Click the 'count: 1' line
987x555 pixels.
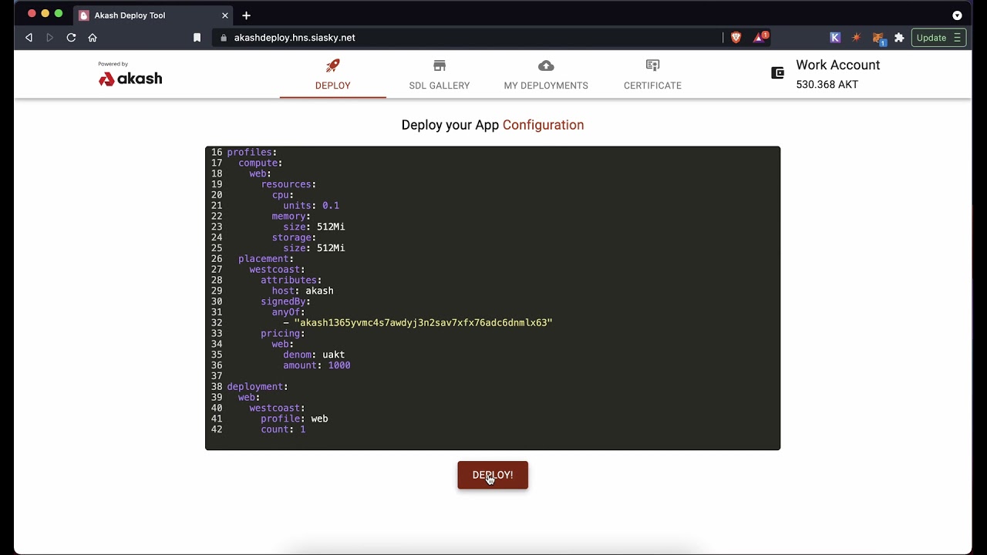[x=283, y=429]
